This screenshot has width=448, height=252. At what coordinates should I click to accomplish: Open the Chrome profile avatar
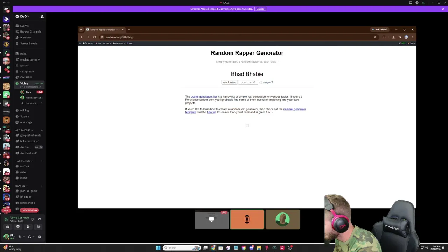[406, 37]
